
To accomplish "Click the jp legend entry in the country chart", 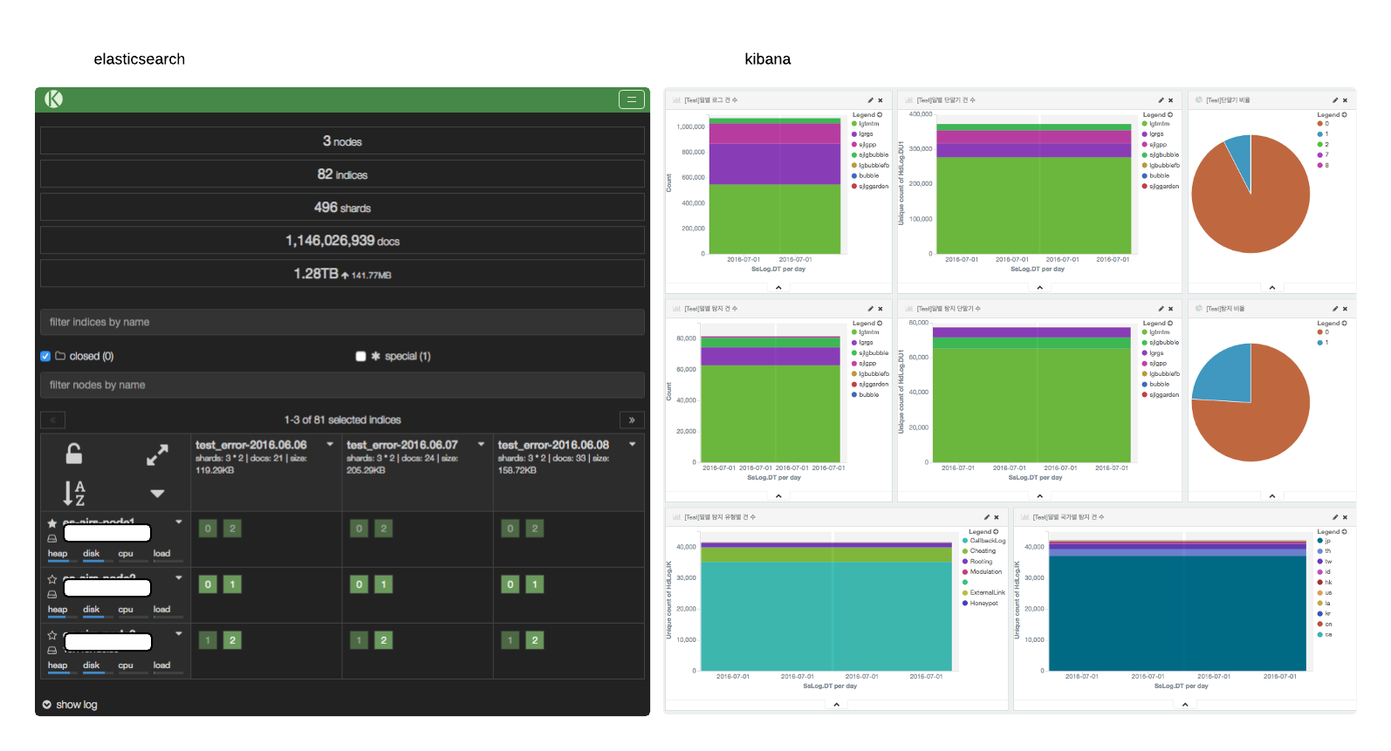I will click(x=1325, y=541).
